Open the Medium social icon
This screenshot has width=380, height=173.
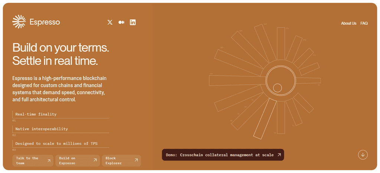tap(121, 23)
